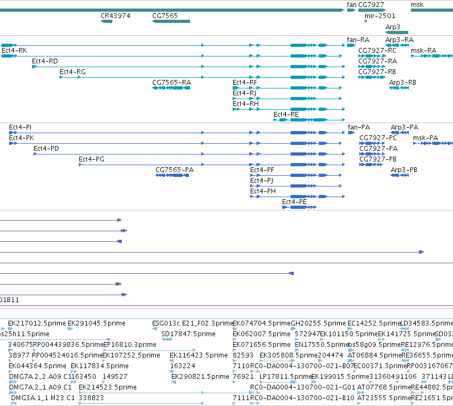Click the Ect4-PD protein label
Screen dimensions: 453x406
[x=46, y=149]
